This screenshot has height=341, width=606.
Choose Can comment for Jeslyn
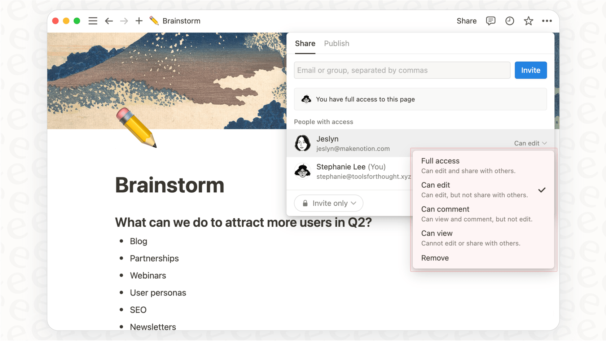coord(445,209)
